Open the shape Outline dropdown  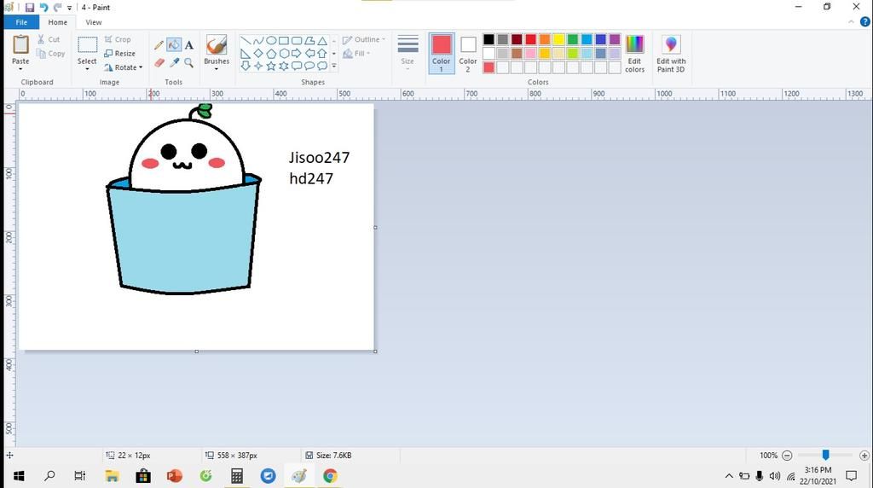363,39
